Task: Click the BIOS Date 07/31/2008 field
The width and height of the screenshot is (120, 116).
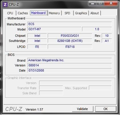Action: click(69, 70)
